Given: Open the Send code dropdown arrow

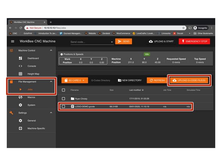Looking at the screenshot, I should tap(112, 42).
